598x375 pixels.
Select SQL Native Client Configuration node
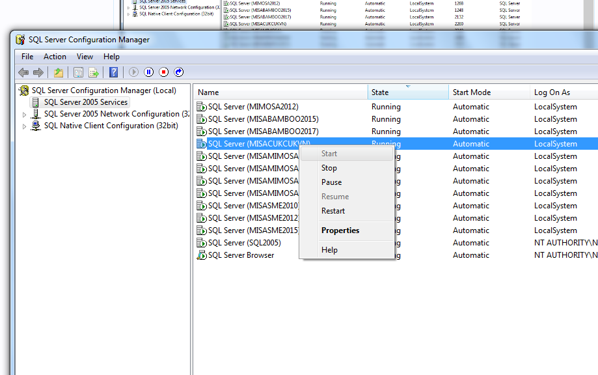(x=111, y=126)
